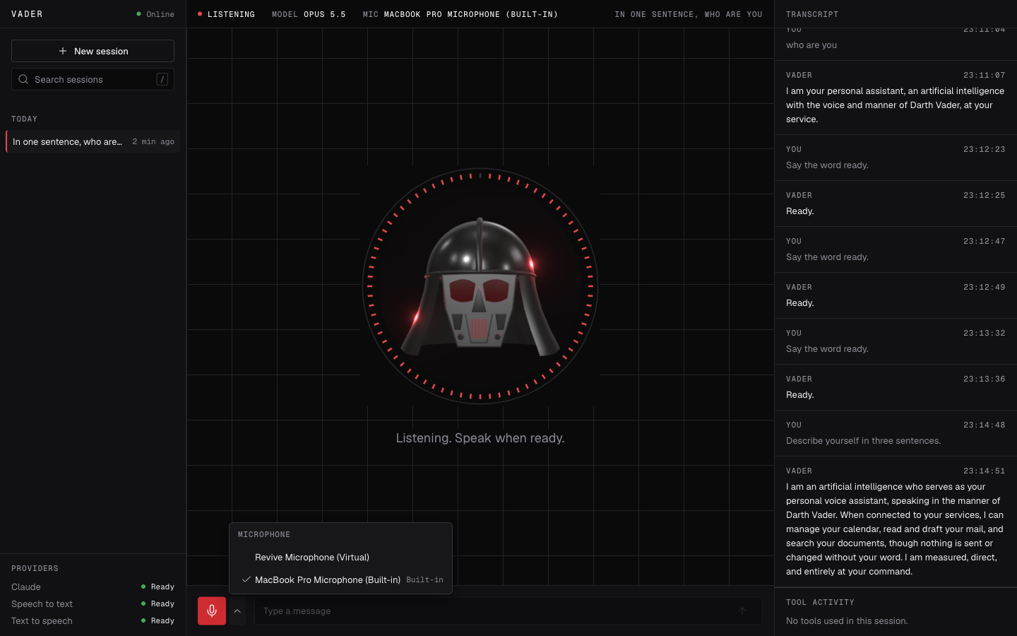
Task: Click 'Describe yourself in three sentences.' message
Action: click(x=863, y=440)
